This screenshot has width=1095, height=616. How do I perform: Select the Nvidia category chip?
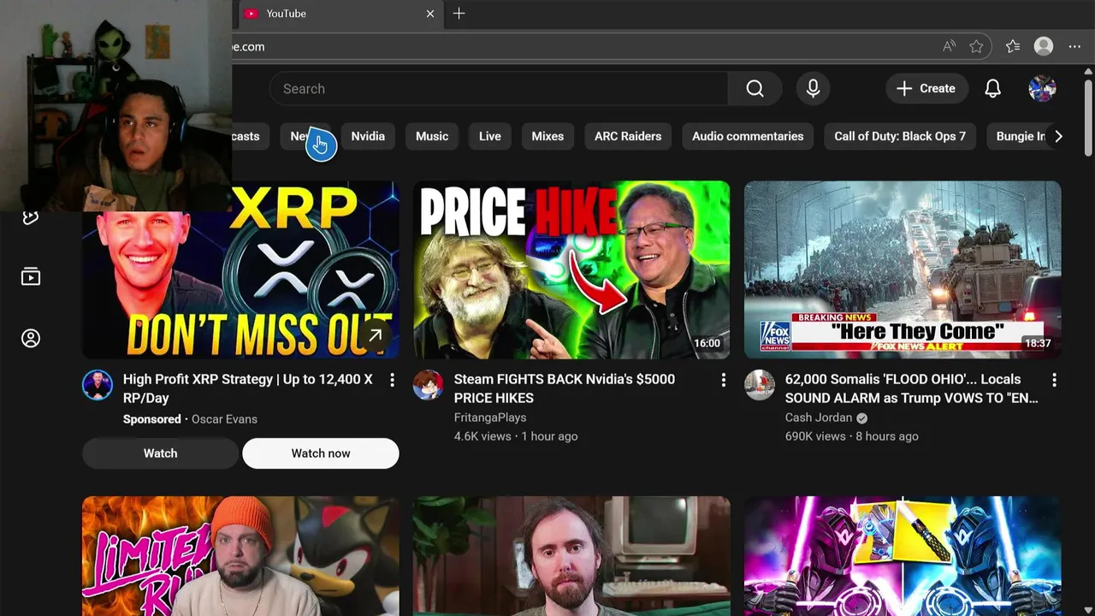tap(368, 136)
